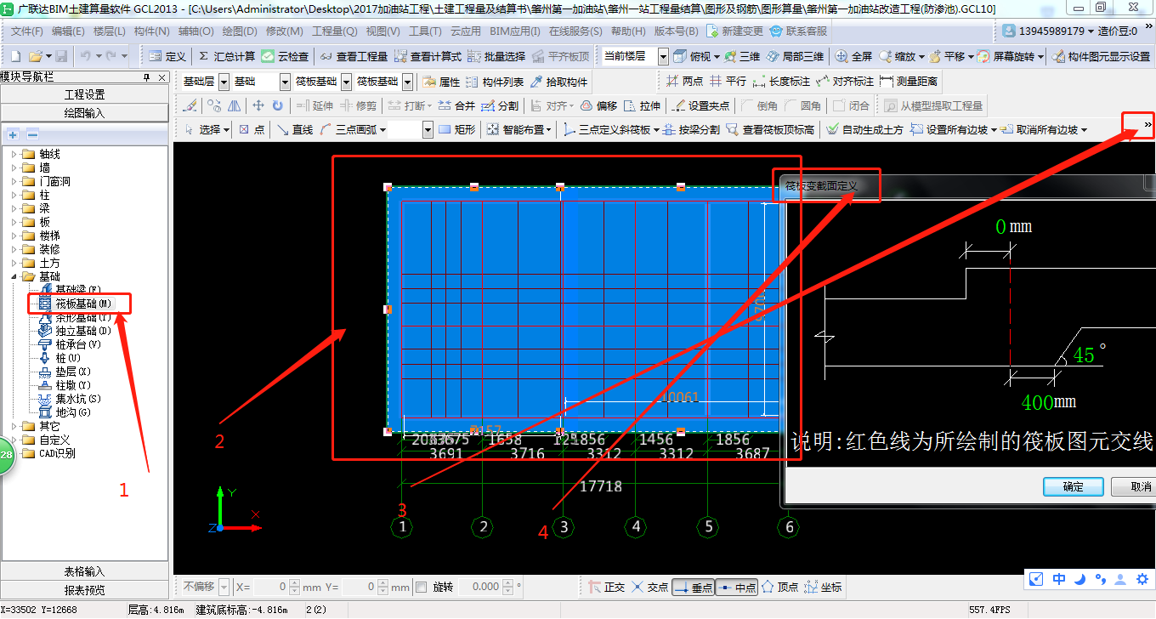Start 云检查 cloud check
The height and width of the screenshot is (619, 1156).
click(x=286, y=56)
